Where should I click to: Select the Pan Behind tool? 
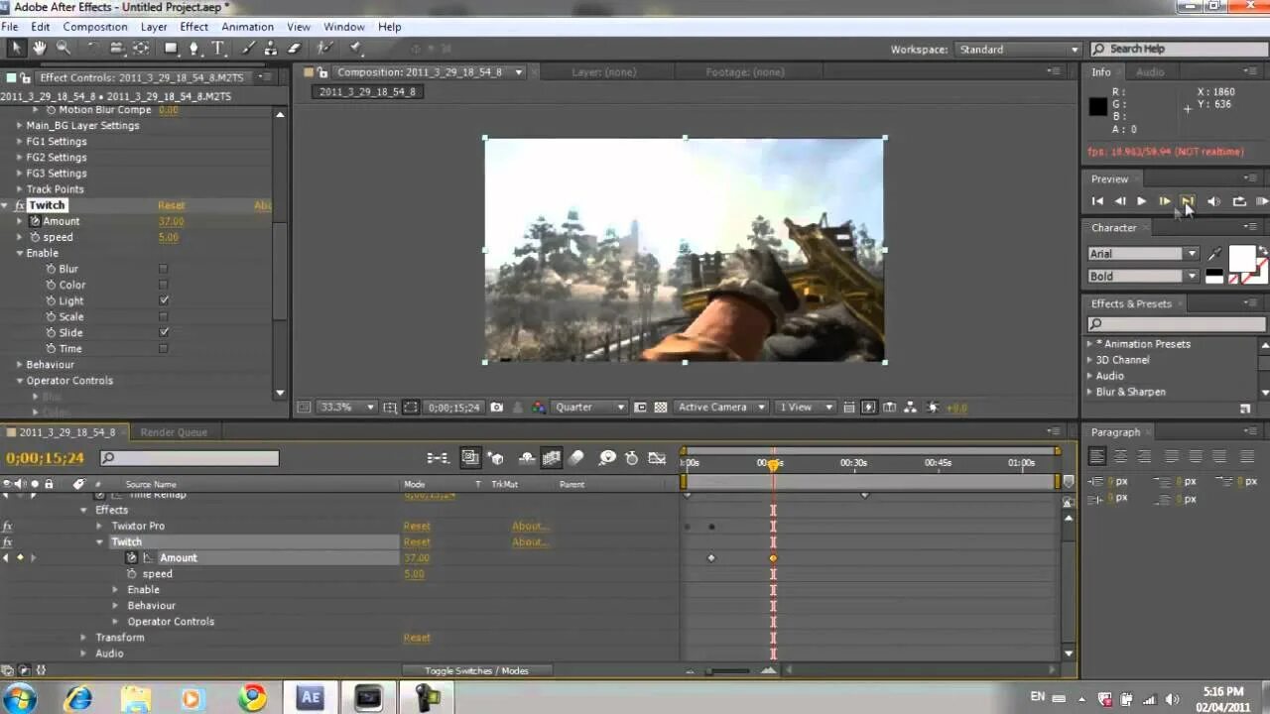point(142,48)
